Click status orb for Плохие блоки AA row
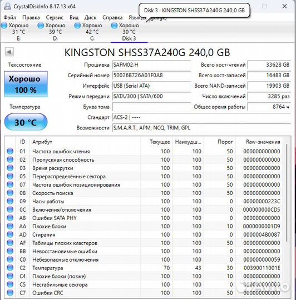Viewport: 296px width, 300px height. click(10, 226)
